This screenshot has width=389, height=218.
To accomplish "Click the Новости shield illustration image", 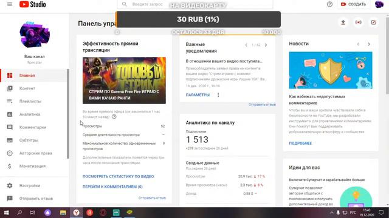I will point(331,70).
